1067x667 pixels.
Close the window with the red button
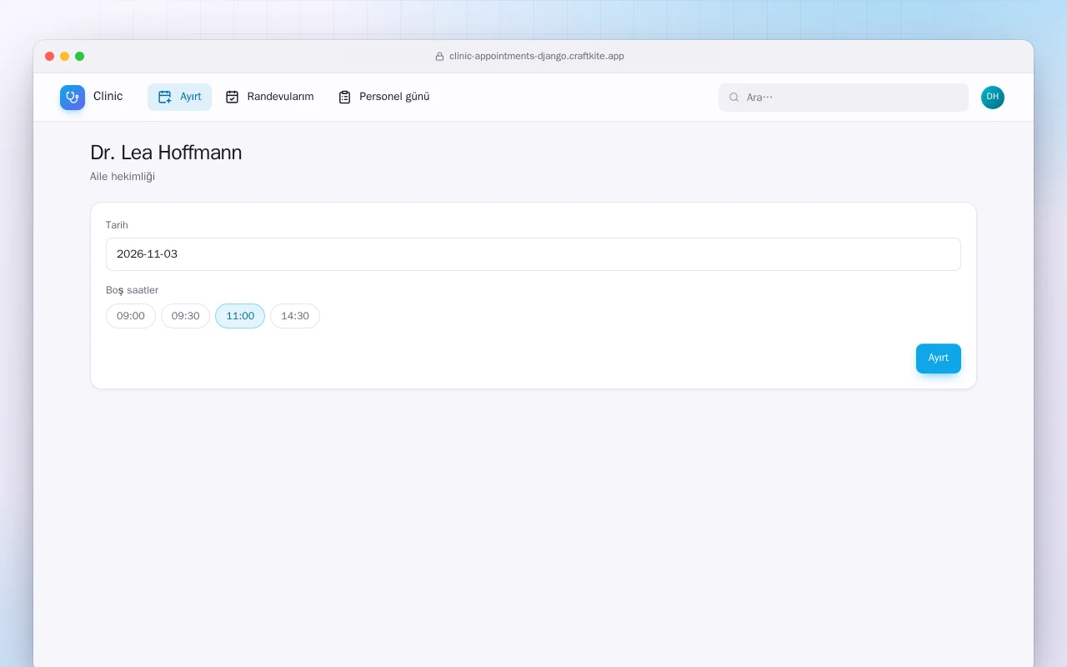click(x=50, y=57)
